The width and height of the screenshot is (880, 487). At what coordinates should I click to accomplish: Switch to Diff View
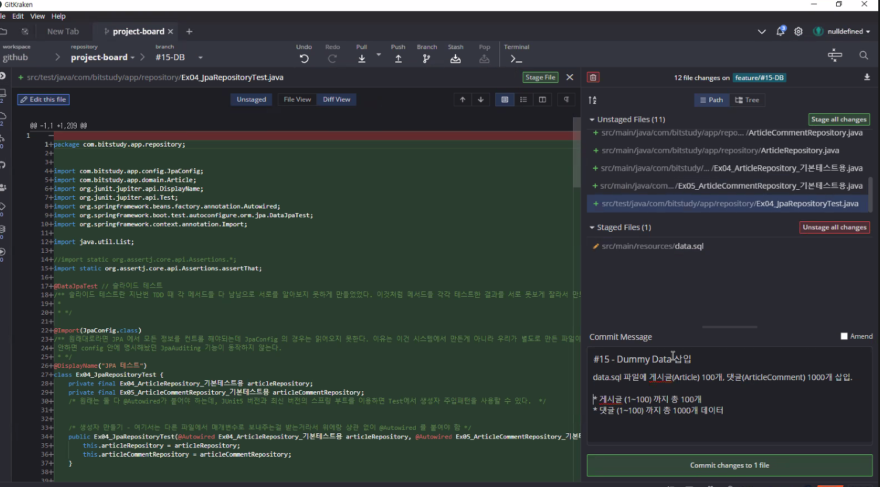click(336, 100)
